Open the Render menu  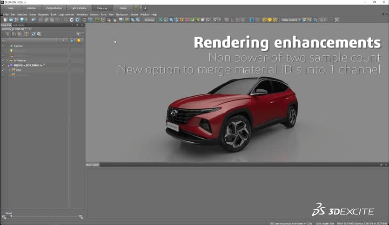[134, 14]
